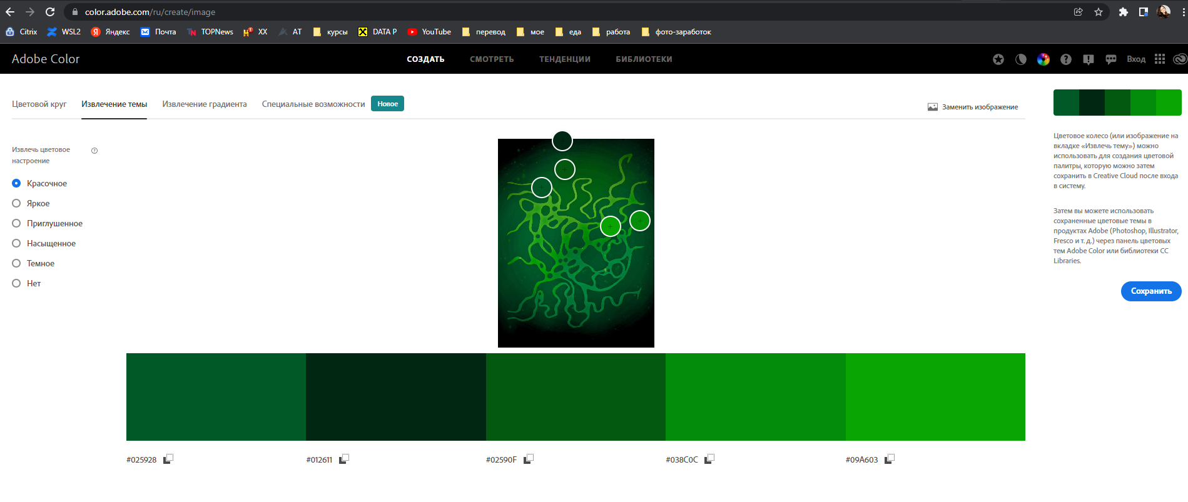Click the rainbow color wheel icon

pyautogui.click(x=1043, y=59)
